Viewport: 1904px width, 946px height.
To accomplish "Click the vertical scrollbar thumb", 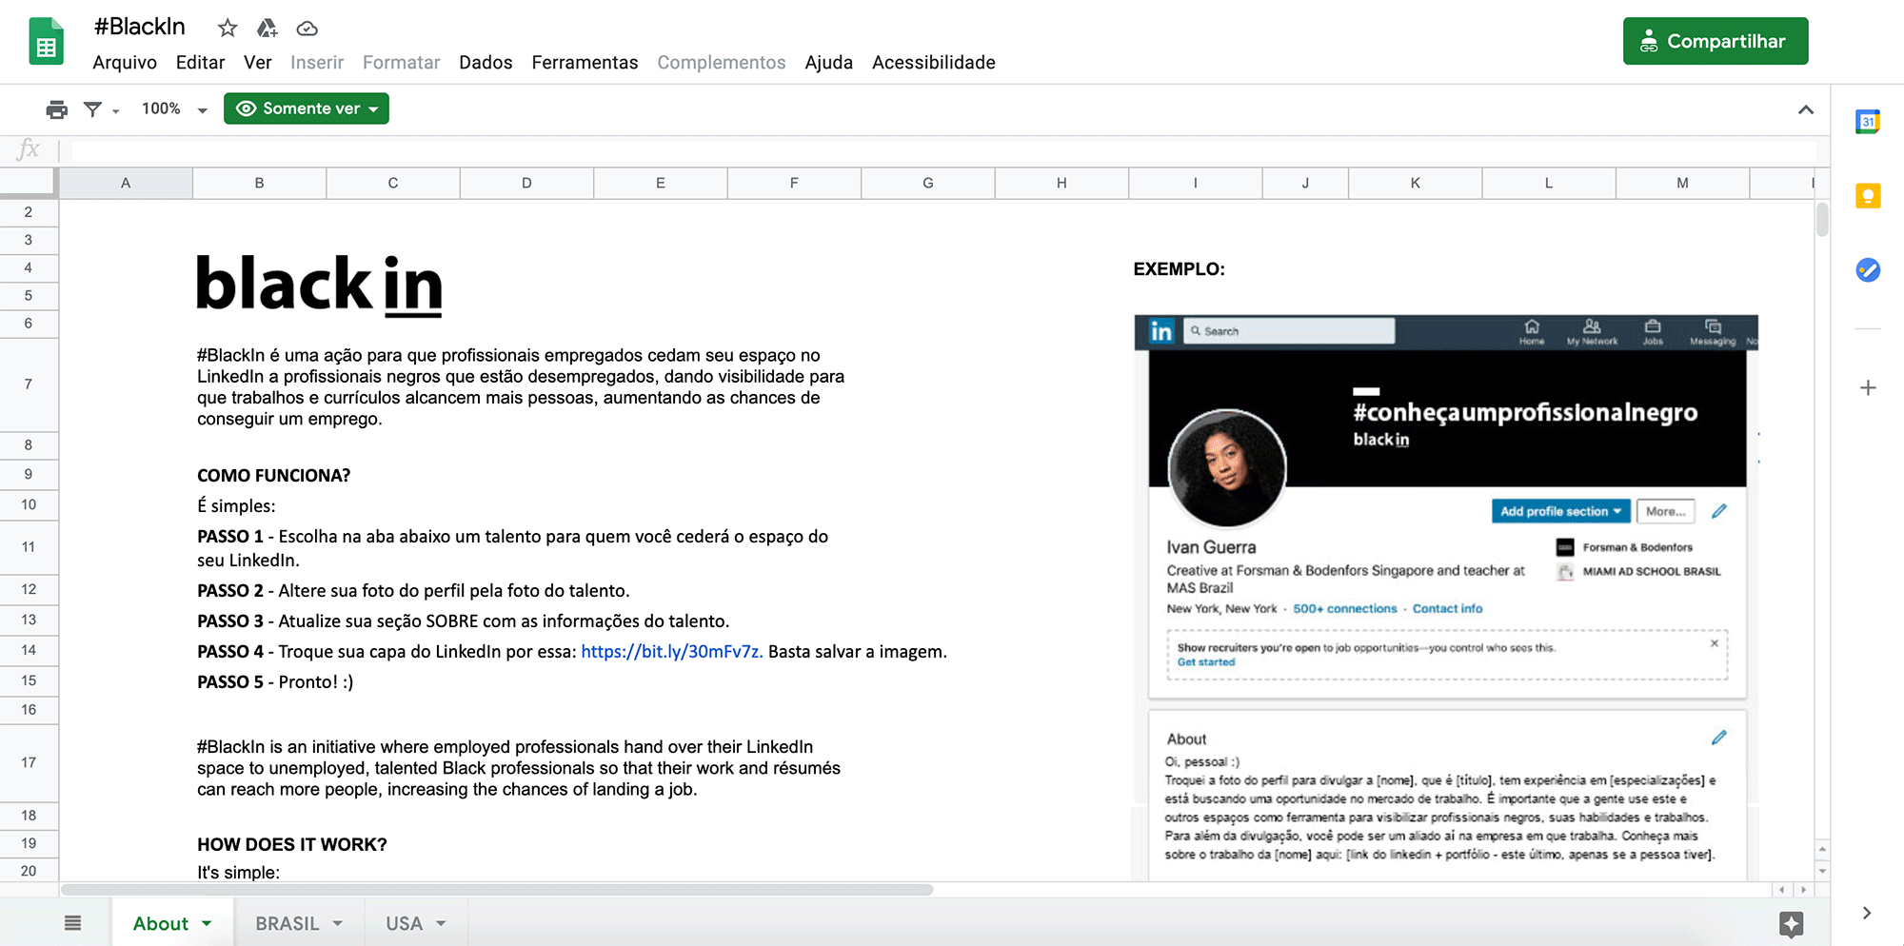I will coord(1822,220).
